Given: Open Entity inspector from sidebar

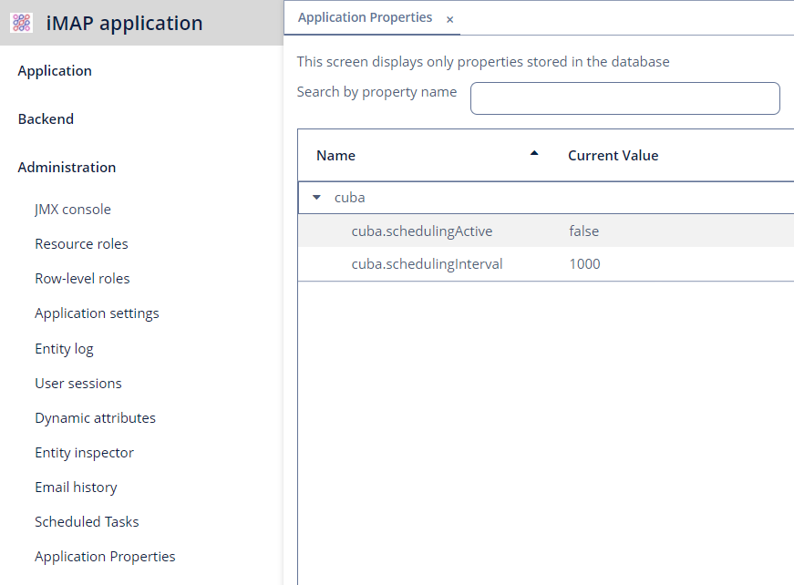Looking at the screenshot, I should (84, 452).
